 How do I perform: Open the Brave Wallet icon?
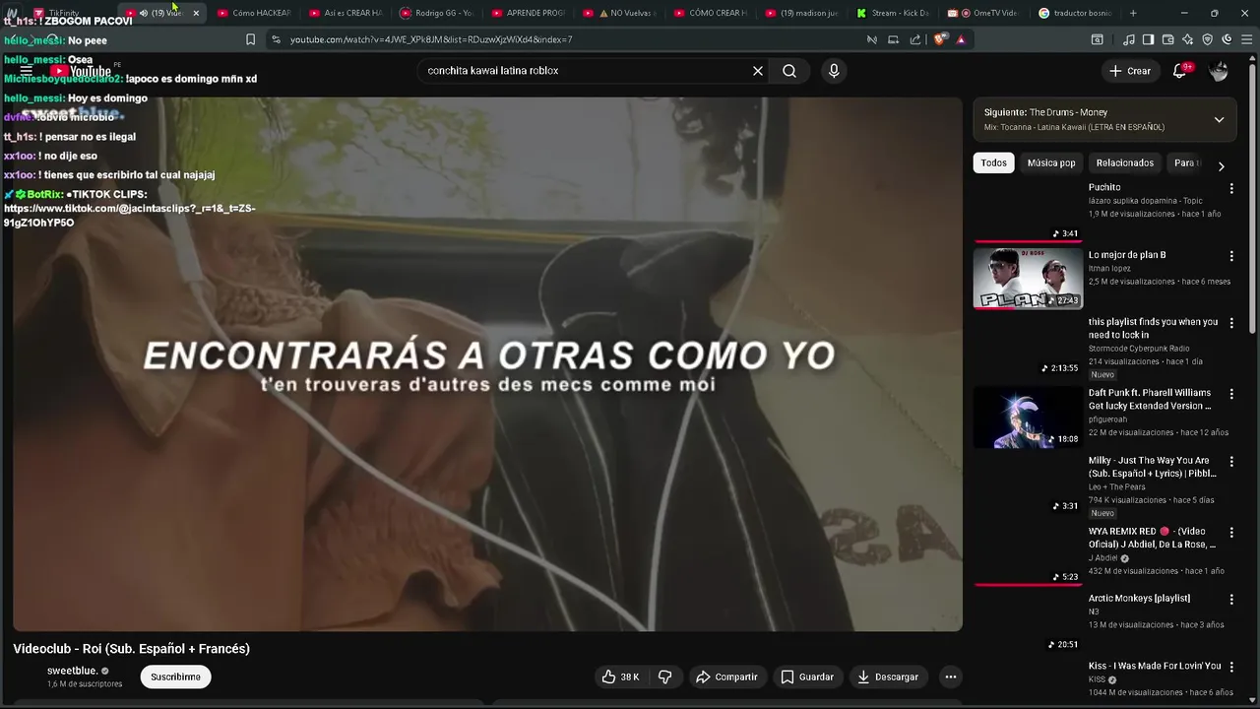[x=1167, y=39]
